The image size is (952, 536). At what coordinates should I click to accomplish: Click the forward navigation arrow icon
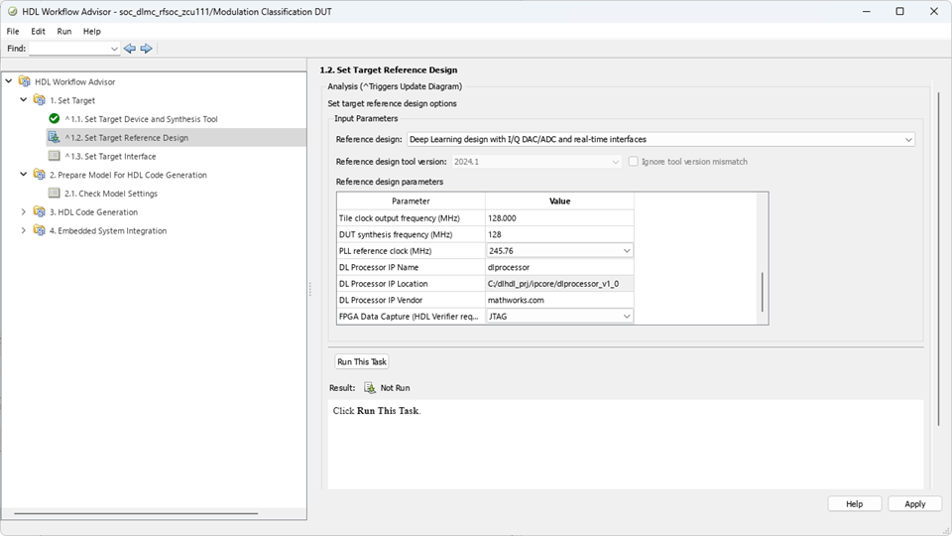click(x=146, y=49)
